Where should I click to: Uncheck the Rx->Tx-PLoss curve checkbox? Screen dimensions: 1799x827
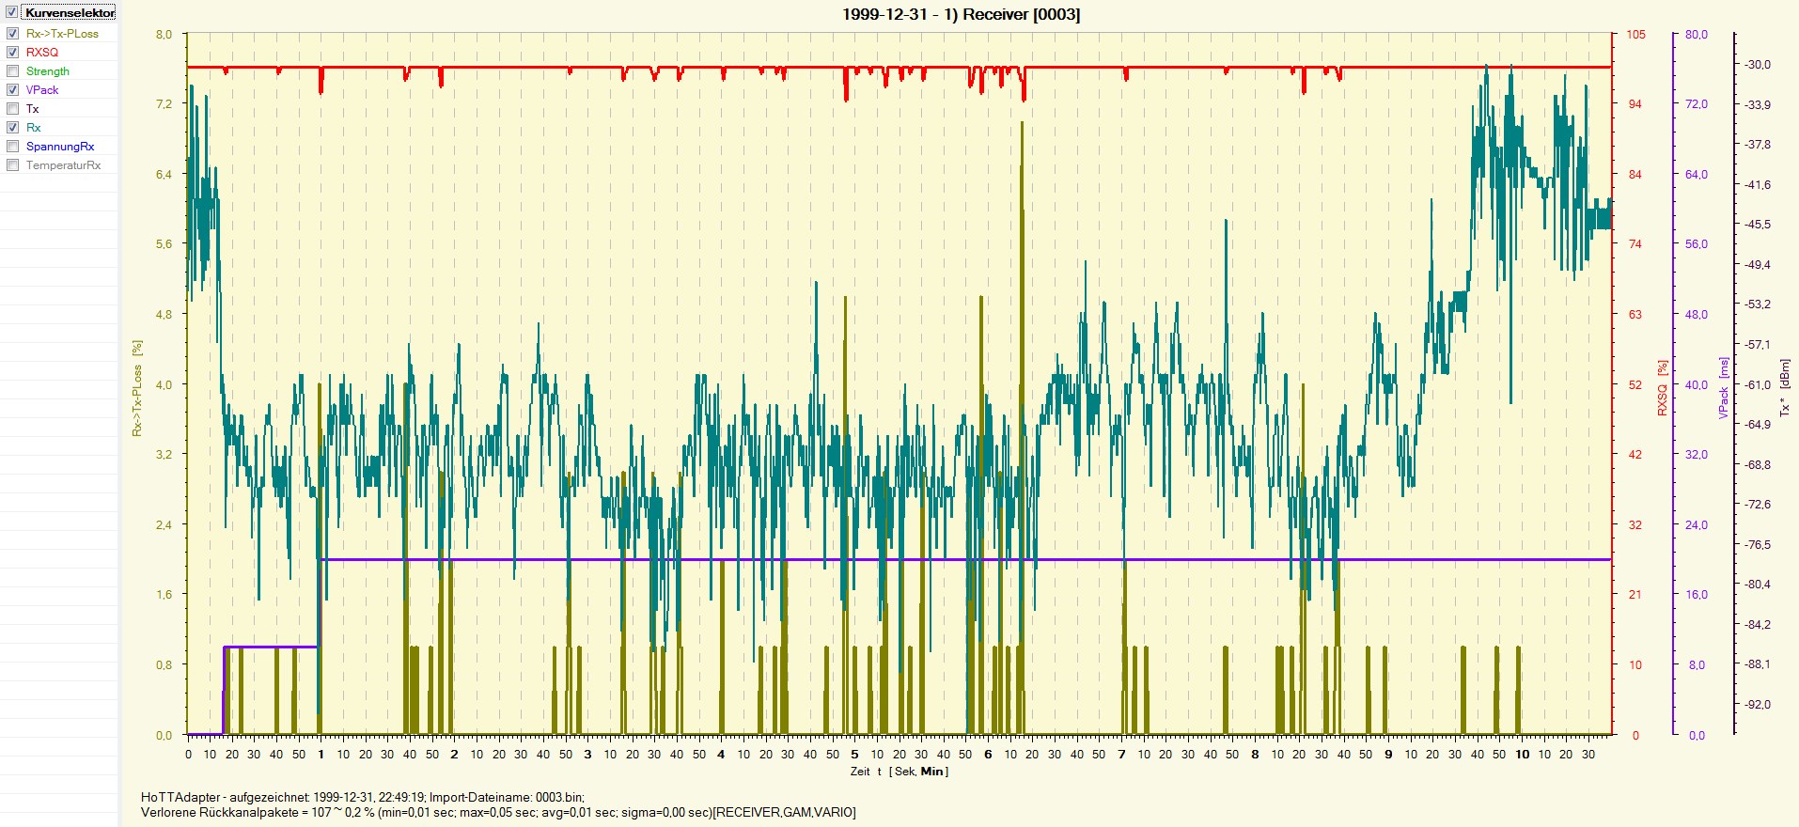click(13, 34)
